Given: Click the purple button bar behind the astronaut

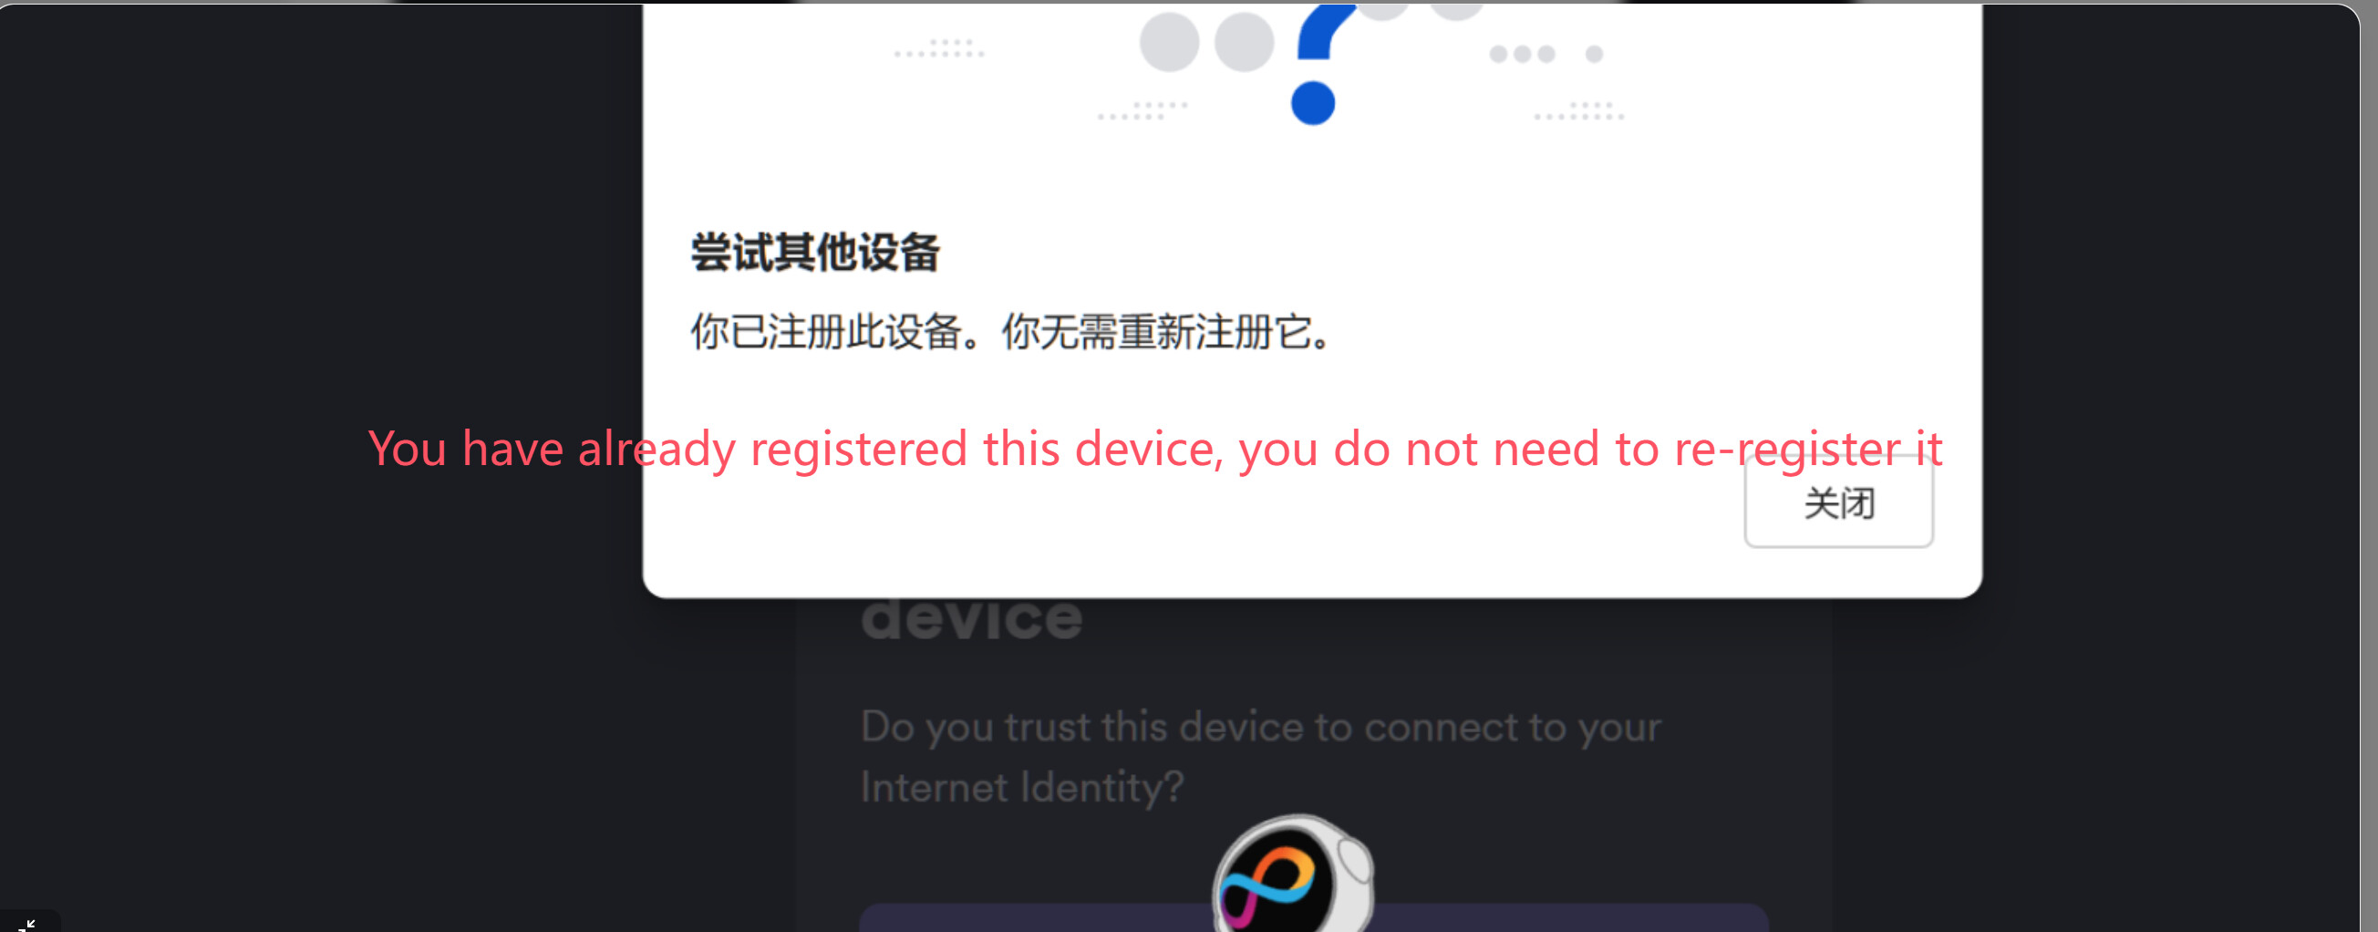Looking at the screenshot, I should point(1314,918).
